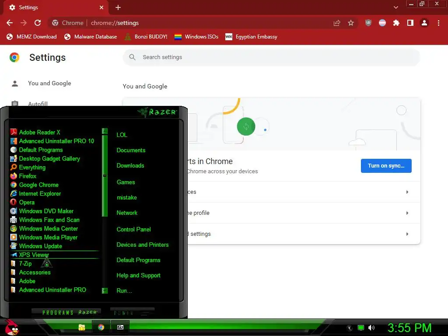Open Desktop Gadget Gallery
This screenshot has width=448, height=336.
pos(45,158)
